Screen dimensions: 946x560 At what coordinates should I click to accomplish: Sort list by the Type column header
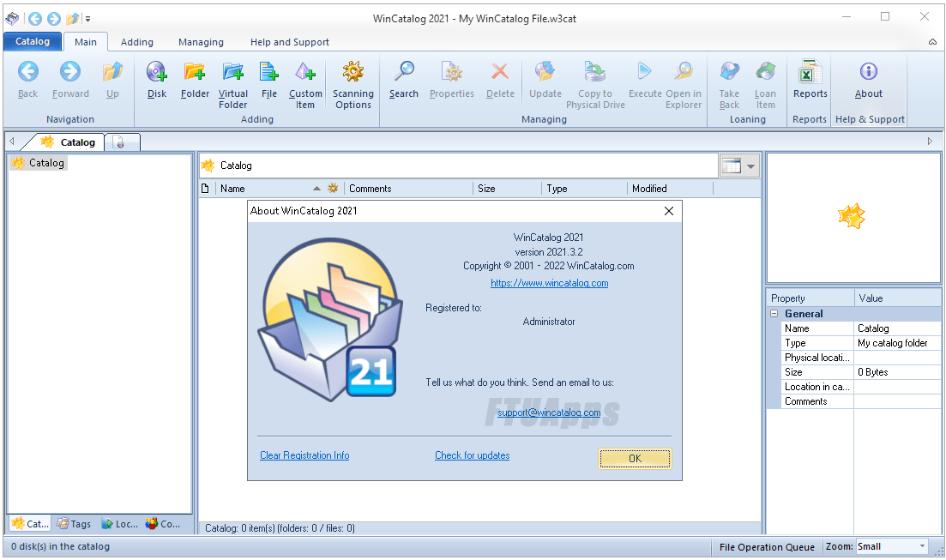point(584,189)
